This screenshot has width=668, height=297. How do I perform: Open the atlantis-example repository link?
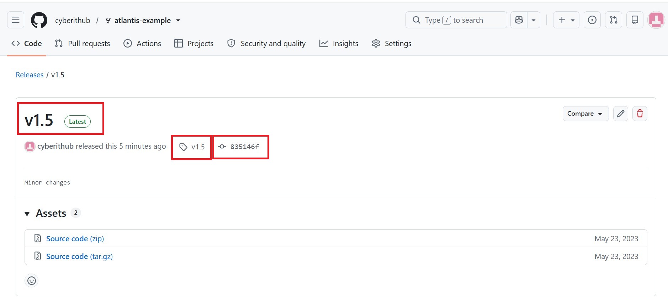pos(142,21)
